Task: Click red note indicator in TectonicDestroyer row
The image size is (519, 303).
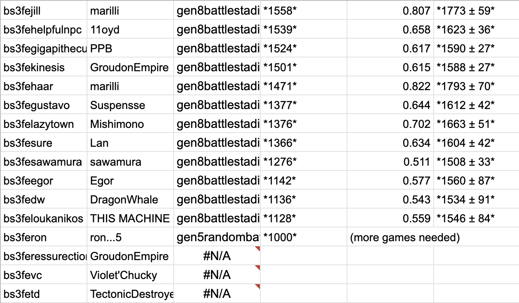Action: point(258,286)
